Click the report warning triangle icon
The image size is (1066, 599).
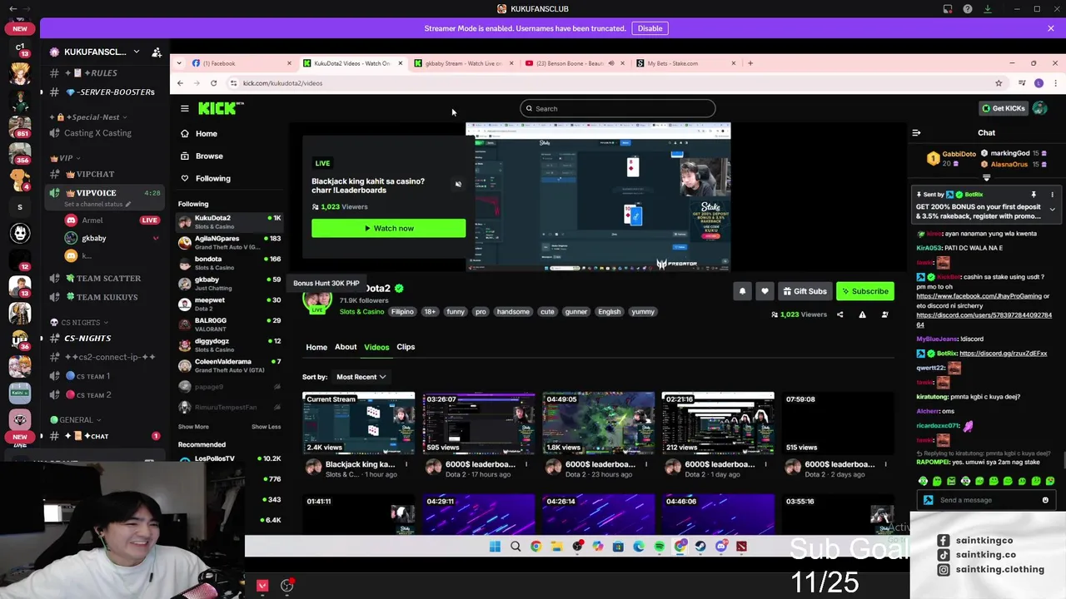point(862,314)
